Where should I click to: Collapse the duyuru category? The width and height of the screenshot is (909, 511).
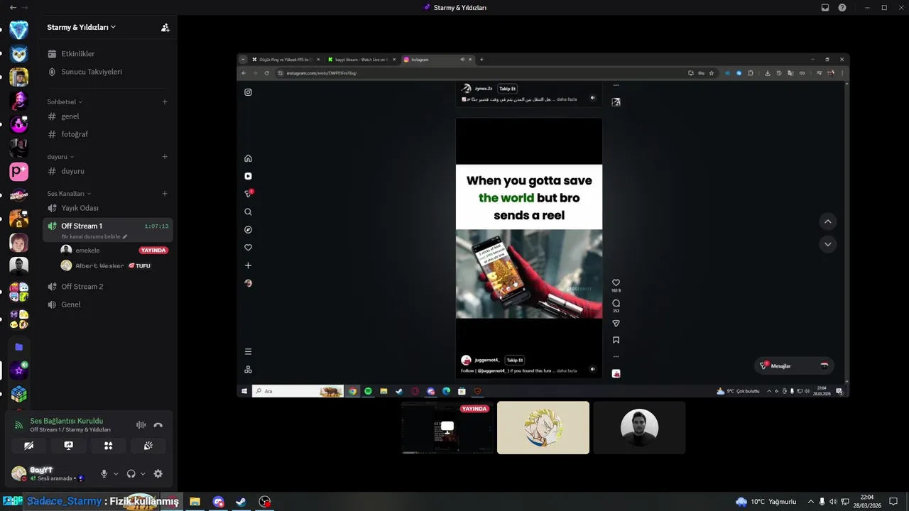60,157
